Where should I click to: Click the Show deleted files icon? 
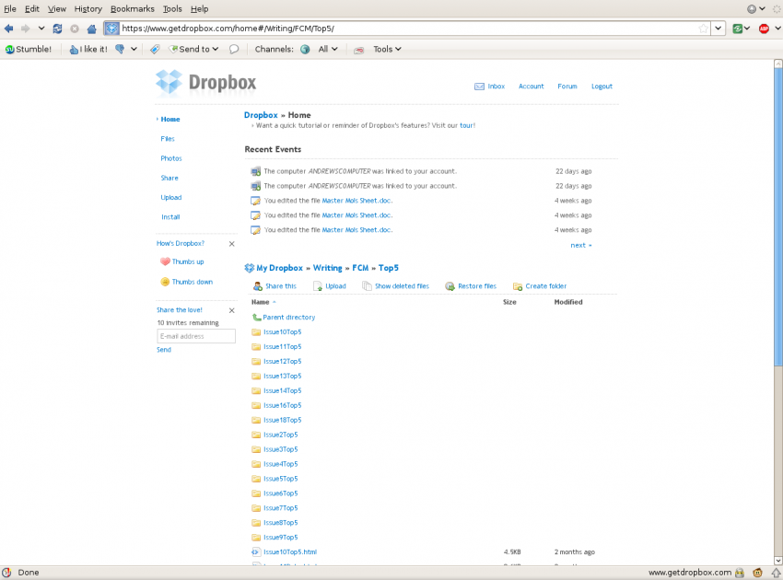(x=367, y=286)
